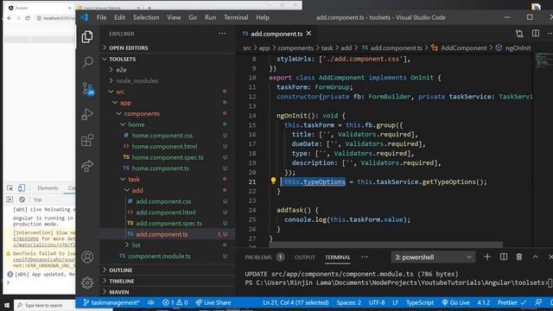The width and height of the screenshot is (553, 311).
Task: Open add.component.css in explorer
Action: (163, 201)
